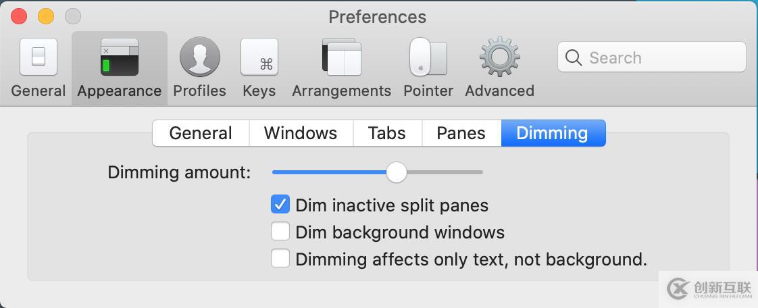Close the Preferences window

click(19, 16)
